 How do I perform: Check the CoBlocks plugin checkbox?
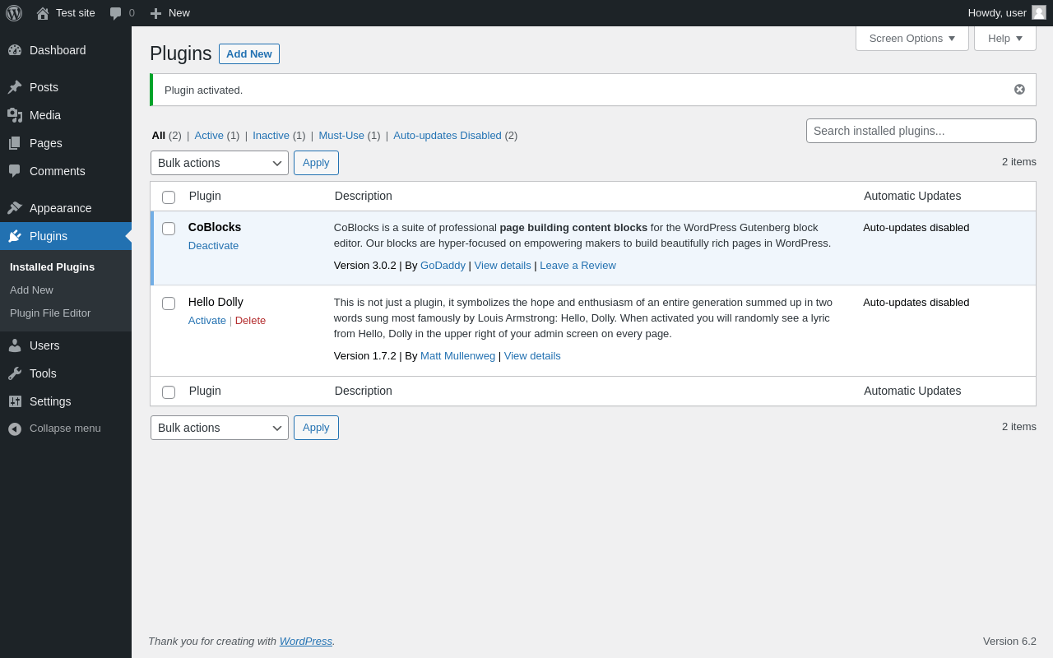169,229
